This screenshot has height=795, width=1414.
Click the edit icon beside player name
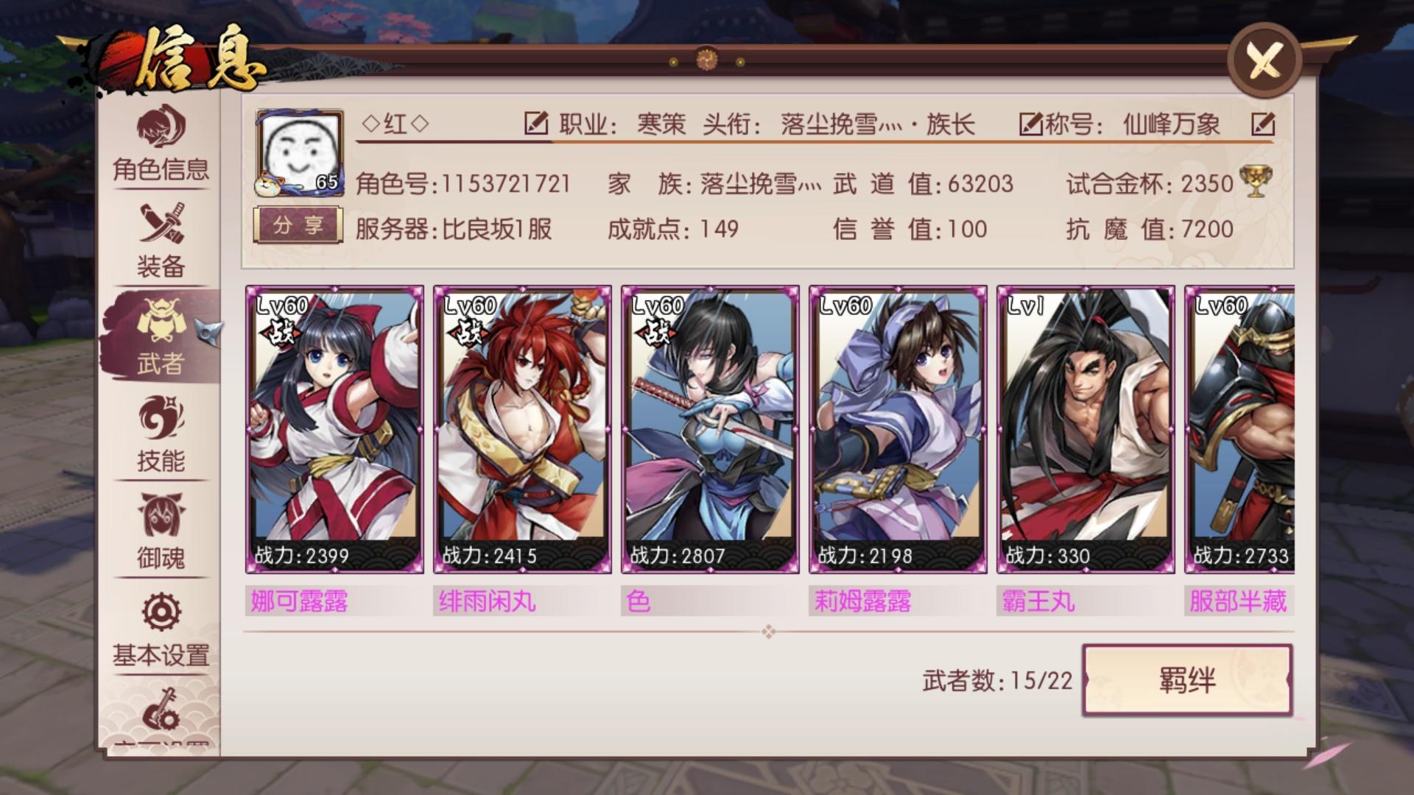(536, 123)
